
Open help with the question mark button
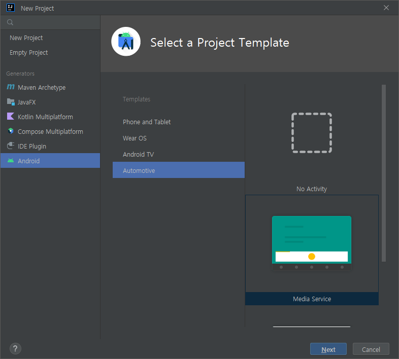point(15,348)
